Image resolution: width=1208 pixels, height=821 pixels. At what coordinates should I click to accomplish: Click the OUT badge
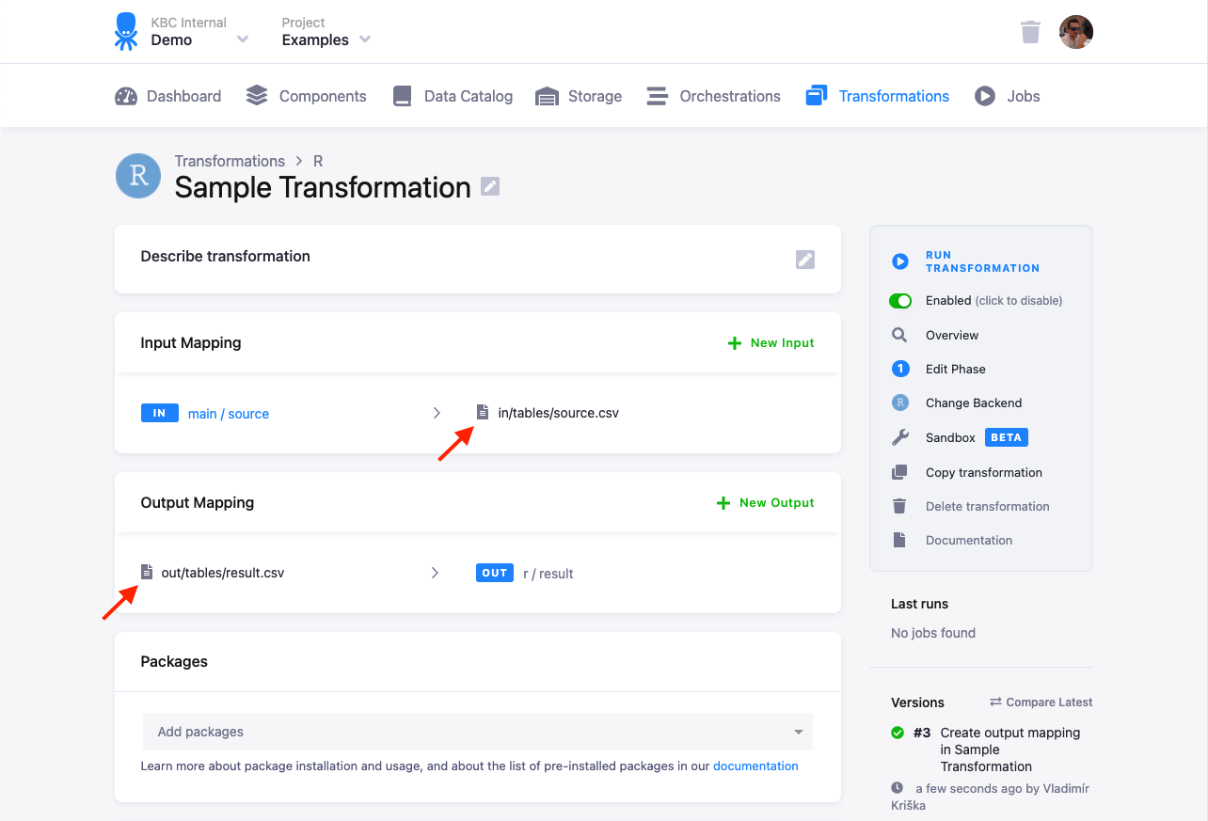point(495,573)
